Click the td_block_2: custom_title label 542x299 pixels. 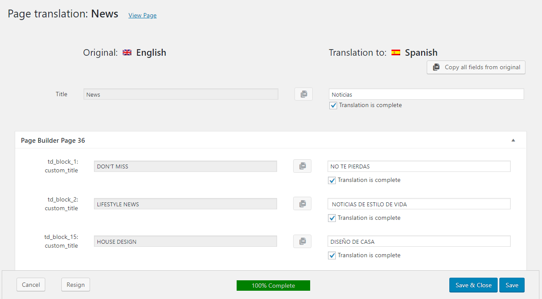pos(61,204)
